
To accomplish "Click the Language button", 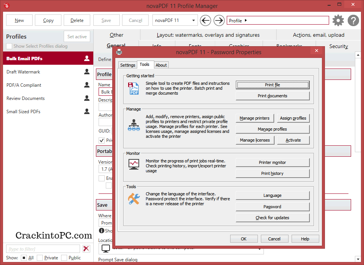I will 273,195.
